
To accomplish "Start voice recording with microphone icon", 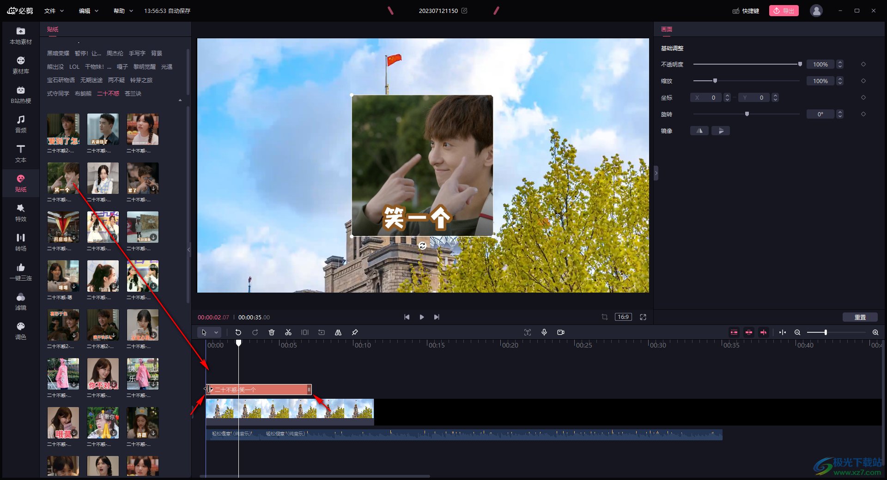I will (544, 332).
